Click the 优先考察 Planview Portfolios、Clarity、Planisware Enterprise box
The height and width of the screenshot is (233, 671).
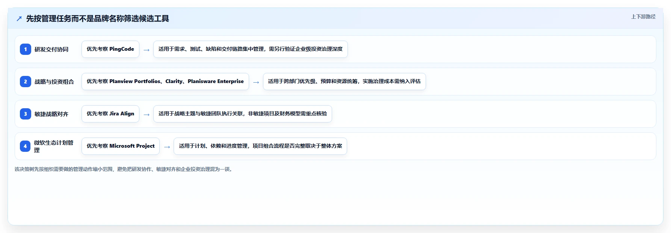(165, 82)
